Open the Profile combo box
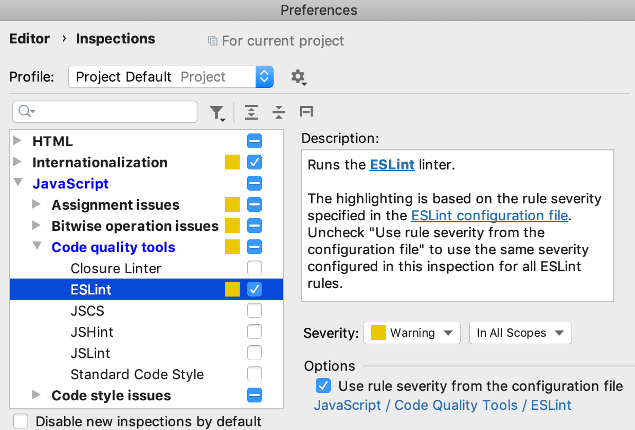Image resolution: width=635 pixels, height=430 pixels. [x=159, y=77]
